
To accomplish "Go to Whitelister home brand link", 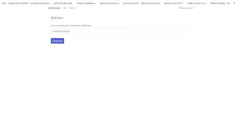I will click(x=54, y=8).
